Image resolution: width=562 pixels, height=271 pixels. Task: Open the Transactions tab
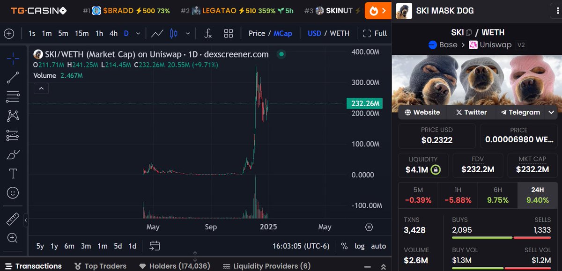click(33, 266)
